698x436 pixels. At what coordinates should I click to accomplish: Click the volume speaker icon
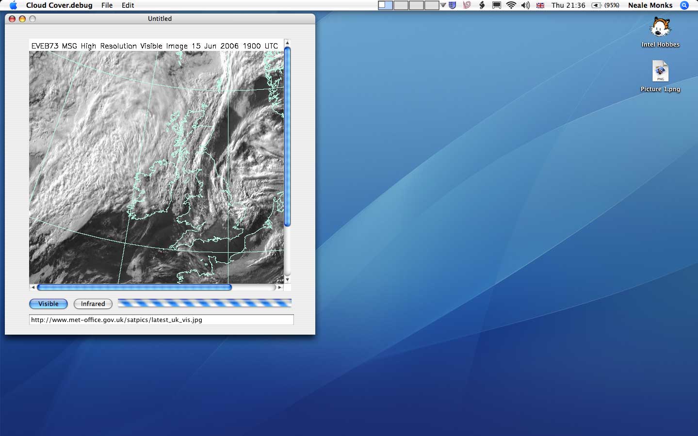tap(525, 5)
